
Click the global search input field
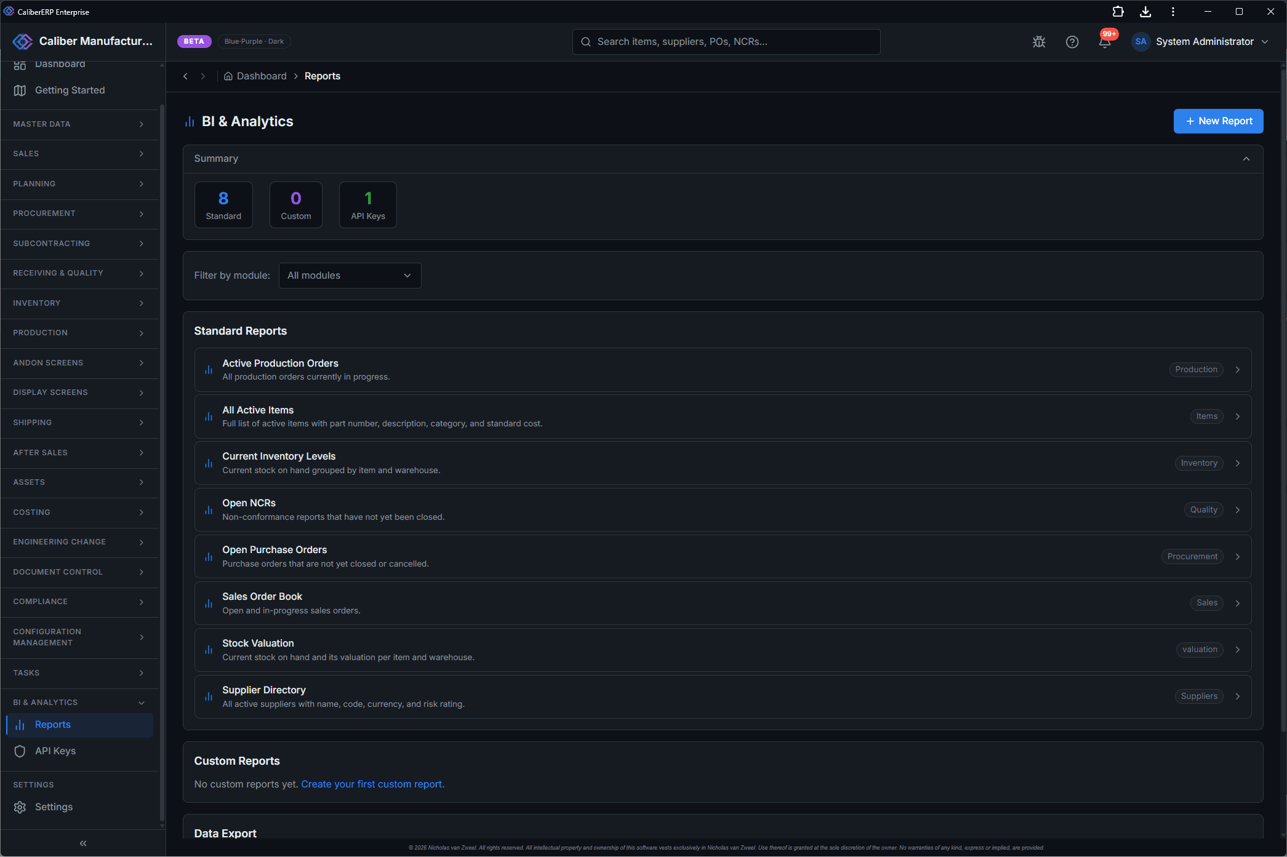pos(726,42)
